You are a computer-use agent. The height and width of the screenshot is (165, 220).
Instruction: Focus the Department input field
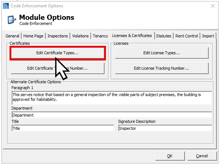point(111,115)
